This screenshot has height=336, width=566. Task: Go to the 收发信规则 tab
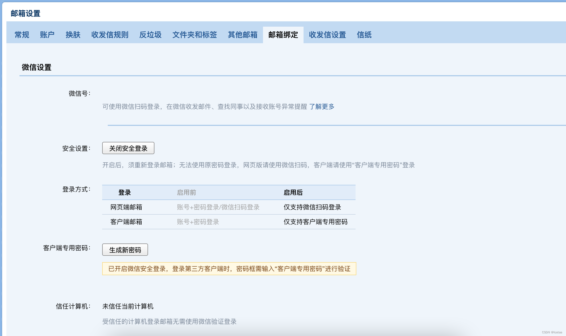110,35
